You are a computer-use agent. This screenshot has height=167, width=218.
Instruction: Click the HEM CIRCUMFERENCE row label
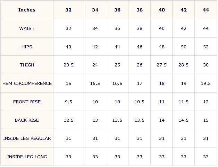pos(27,83)
